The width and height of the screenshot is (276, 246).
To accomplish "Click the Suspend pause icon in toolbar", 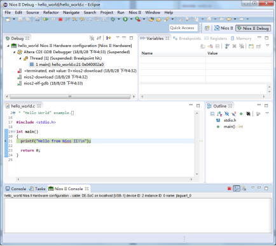I will 53,19.
